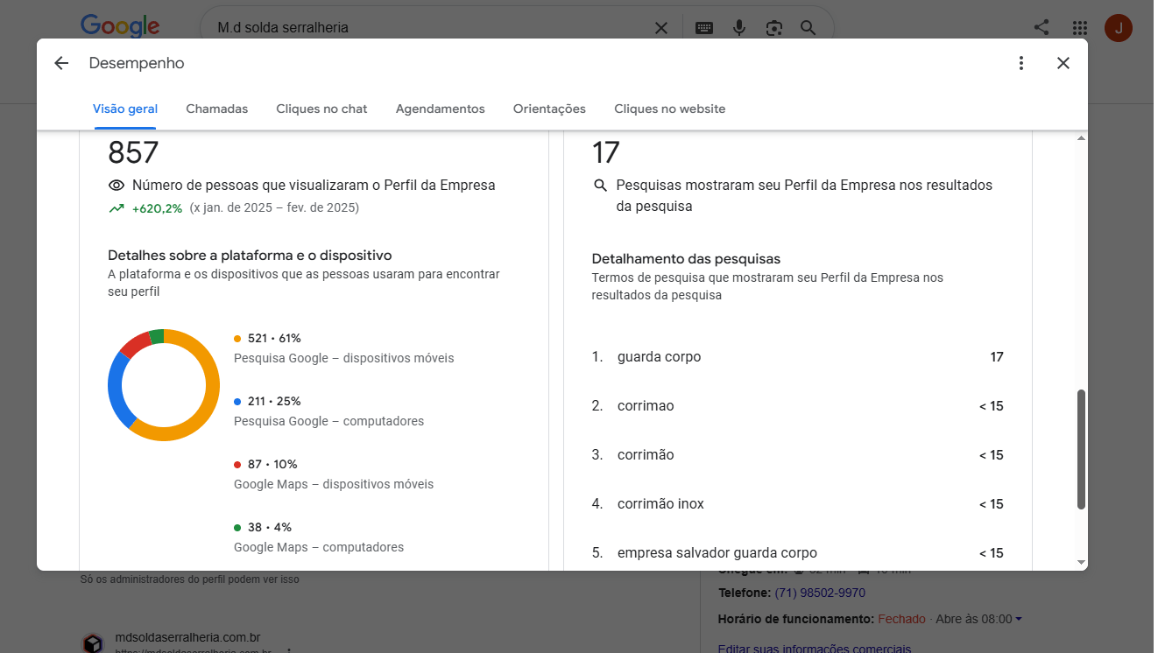Select the Agendamentos tab
Image resolution: width=1158 pixels, height=653 pixels.
tap(440, 109)
